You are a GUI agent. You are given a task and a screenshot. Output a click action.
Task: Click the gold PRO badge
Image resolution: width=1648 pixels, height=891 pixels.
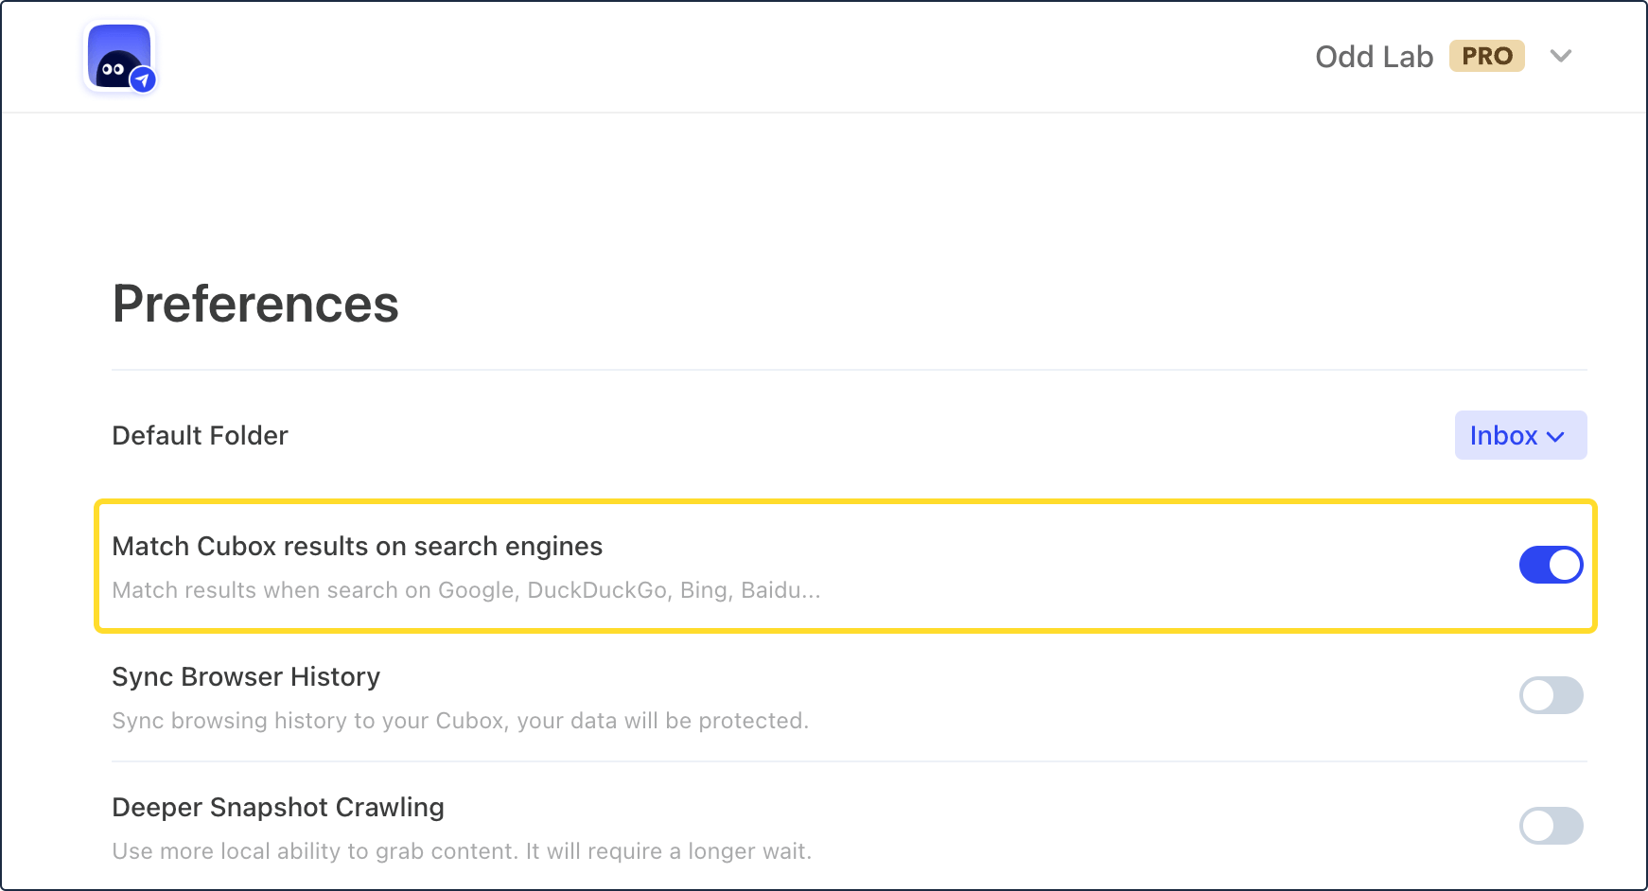coord(1486,56)
